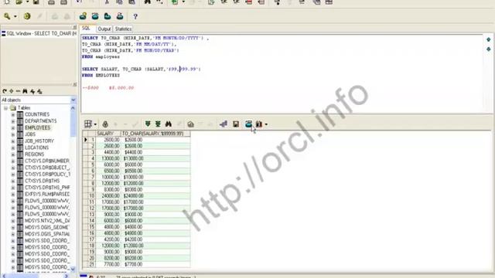Expand the COUNTRIES table node
This screenshot has width=495, height=278.
(13, 114)
